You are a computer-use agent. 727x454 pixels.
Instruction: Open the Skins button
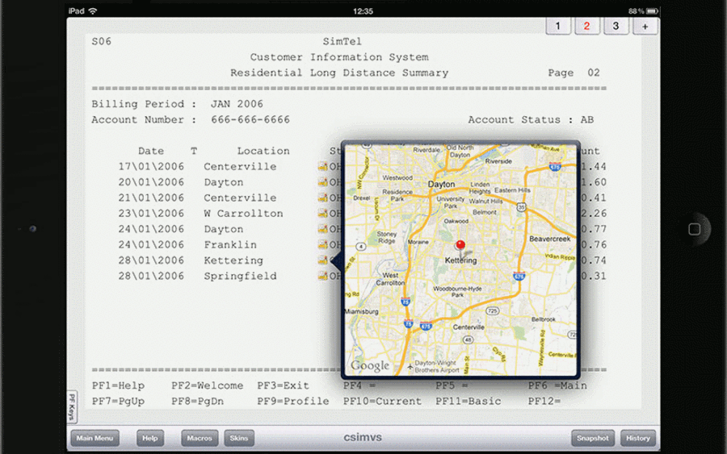239,438
